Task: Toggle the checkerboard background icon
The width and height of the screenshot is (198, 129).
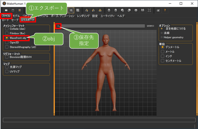Action: point(78,10)
